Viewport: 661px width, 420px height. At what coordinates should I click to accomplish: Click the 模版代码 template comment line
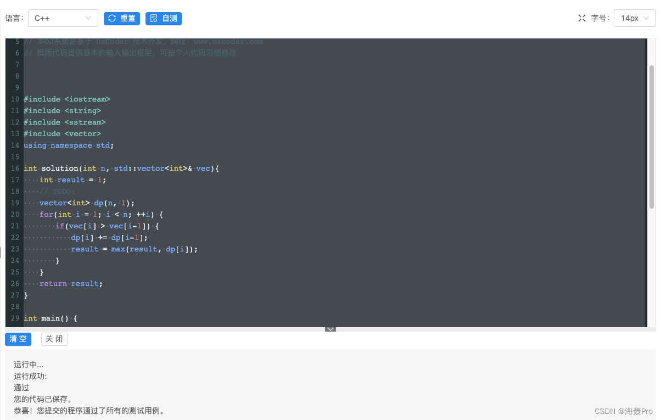[x=130, y=53]
